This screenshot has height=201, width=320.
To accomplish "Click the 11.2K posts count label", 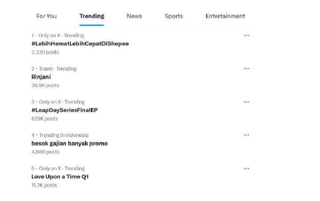I will tap(44, 185).
